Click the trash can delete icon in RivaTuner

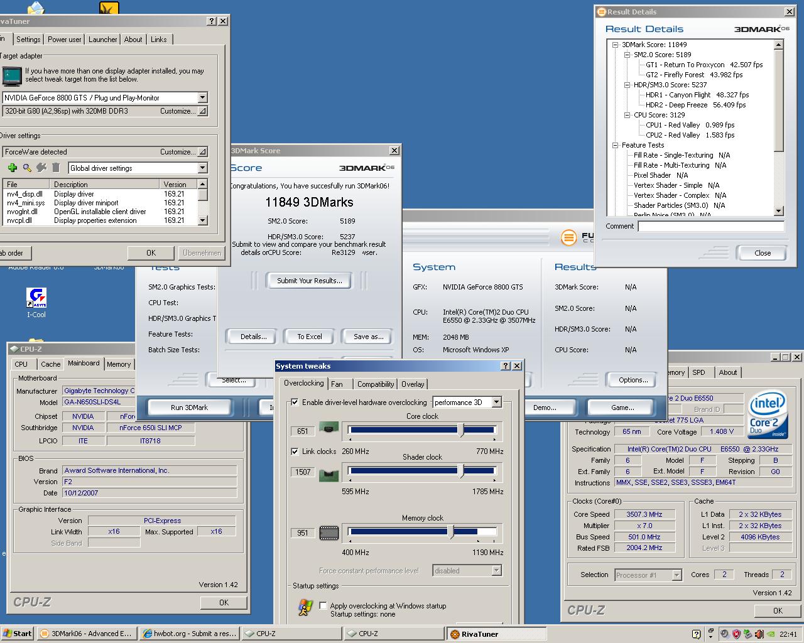[x=56, y=168]
